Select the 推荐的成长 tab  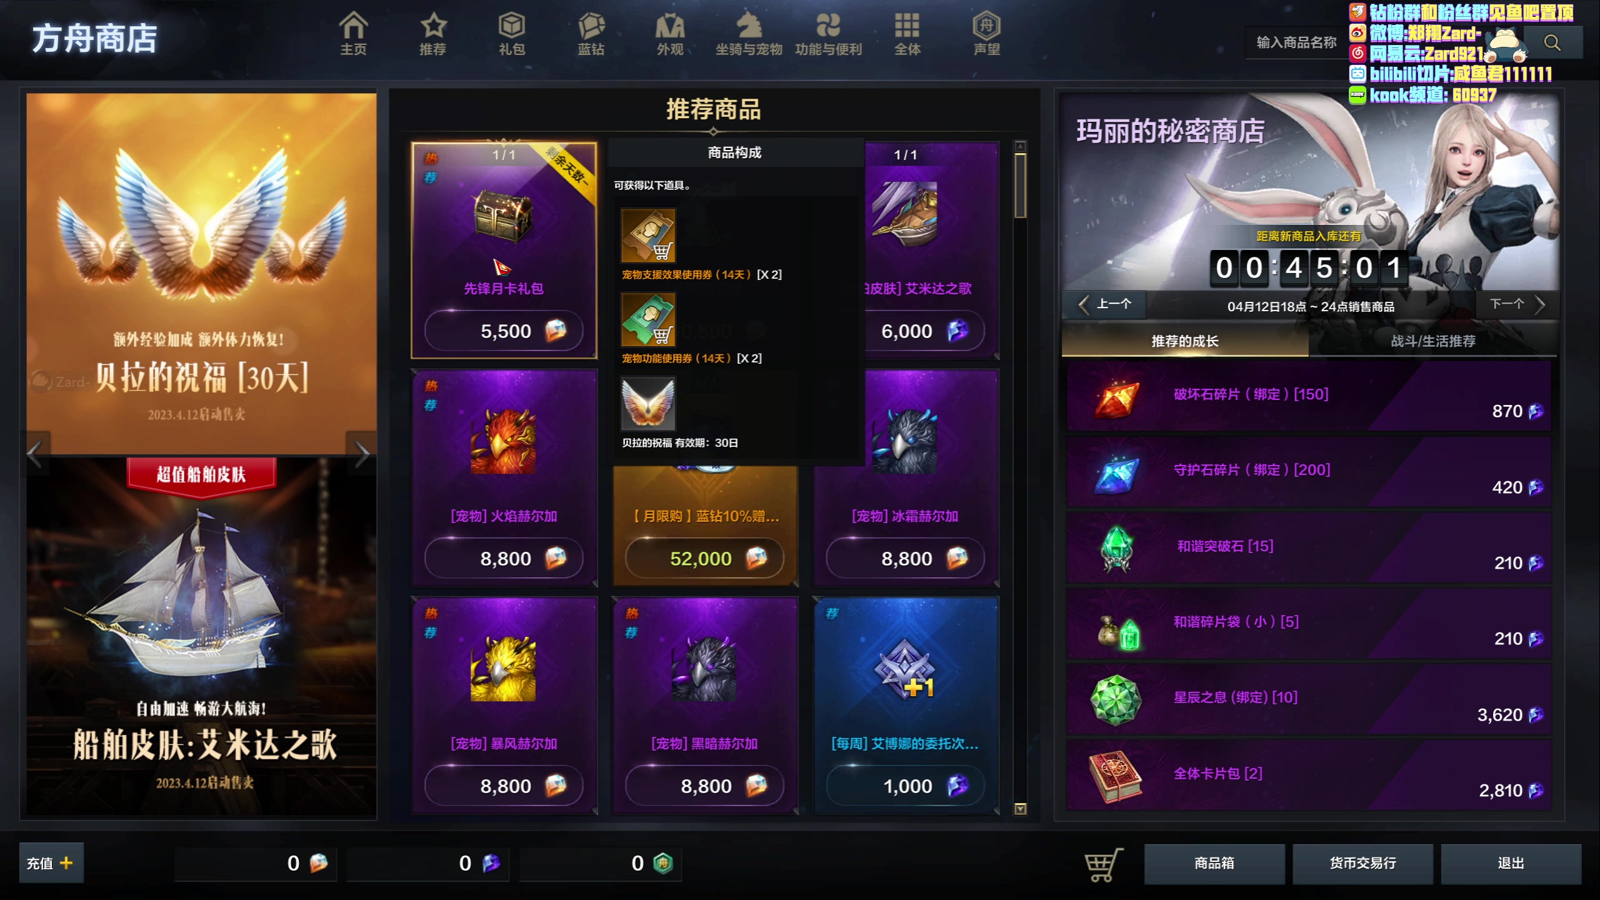[x=1185, y=341]
